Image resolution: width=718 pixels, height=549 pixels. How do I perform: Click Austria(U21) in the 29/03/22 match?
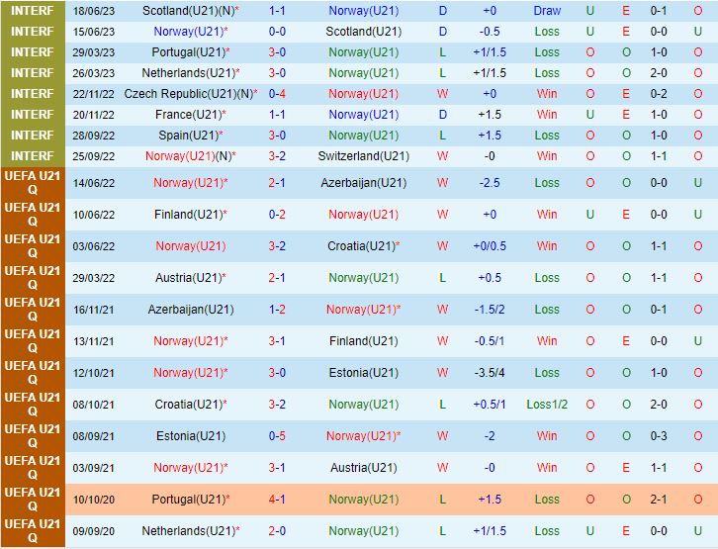188,278
